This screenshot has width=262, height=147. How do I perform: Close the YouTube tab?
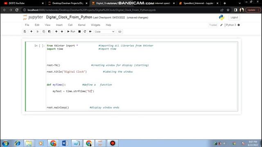click(x=43, y=3)
